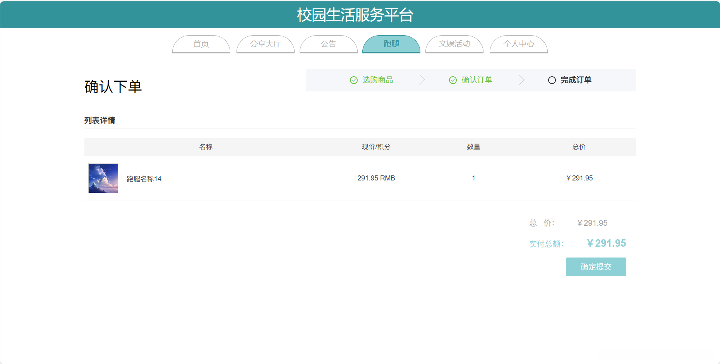Screen dimensions: 720x364
Task: Click the circle icon beside 完成订单
Action: pos(552,80)
